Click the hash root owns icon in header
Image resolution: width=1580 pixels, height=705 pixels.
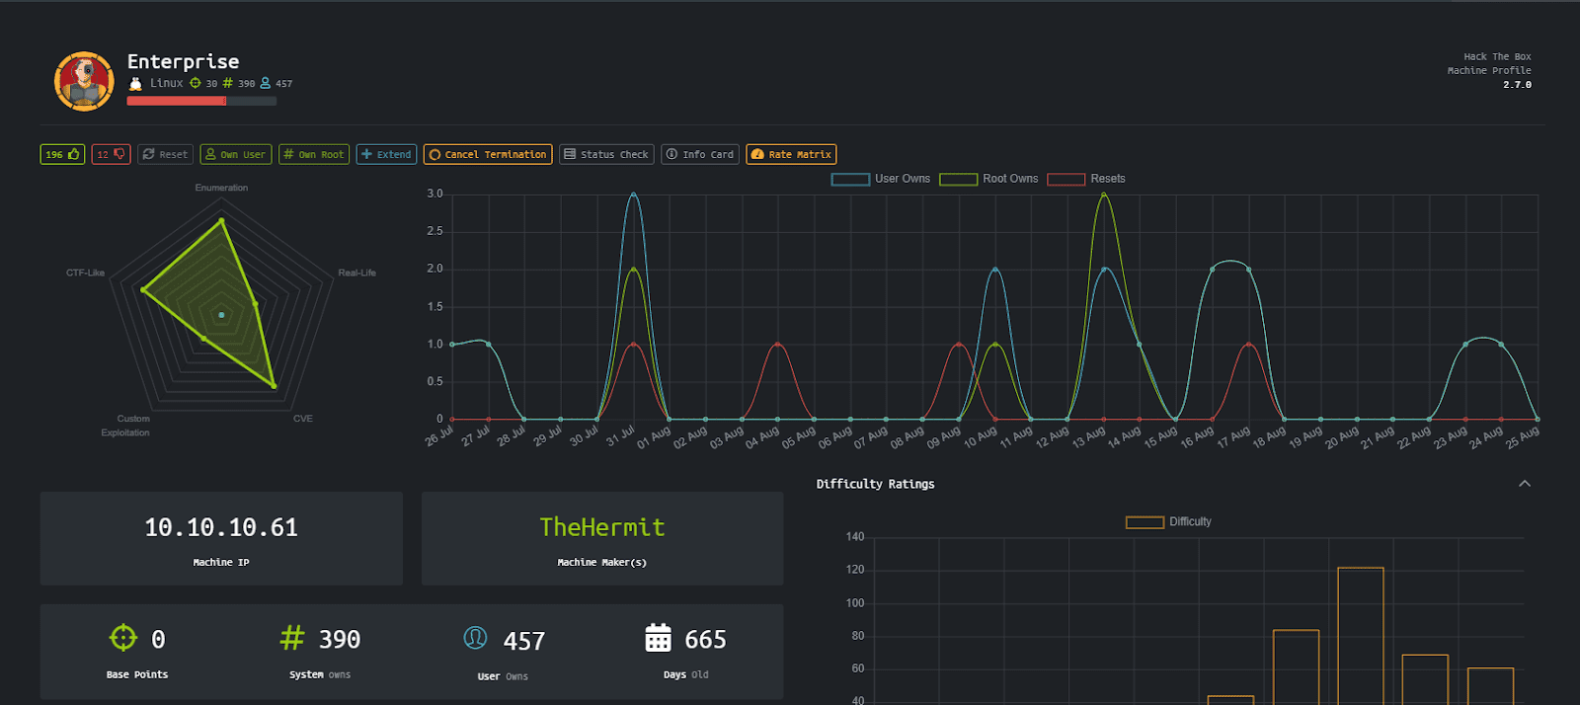pyautogui.click(x=228, y=83)
